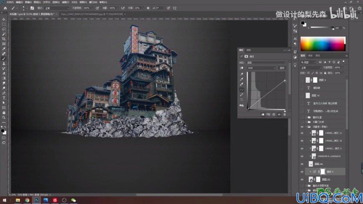Switch to the second document jpg tab

[x=92, y=14]
